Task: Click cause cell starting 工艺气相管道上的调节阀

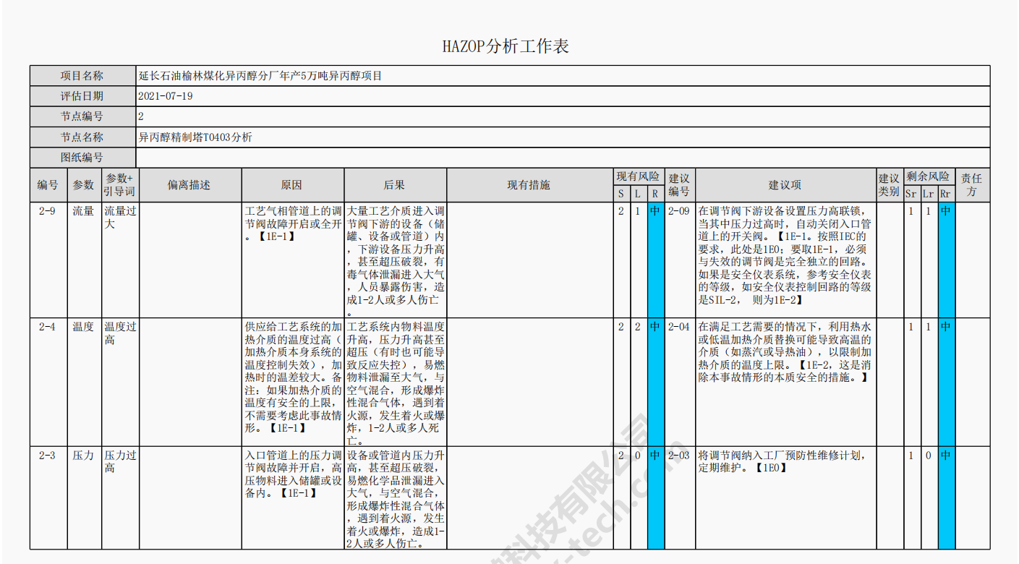Action: tap(292, 259)
